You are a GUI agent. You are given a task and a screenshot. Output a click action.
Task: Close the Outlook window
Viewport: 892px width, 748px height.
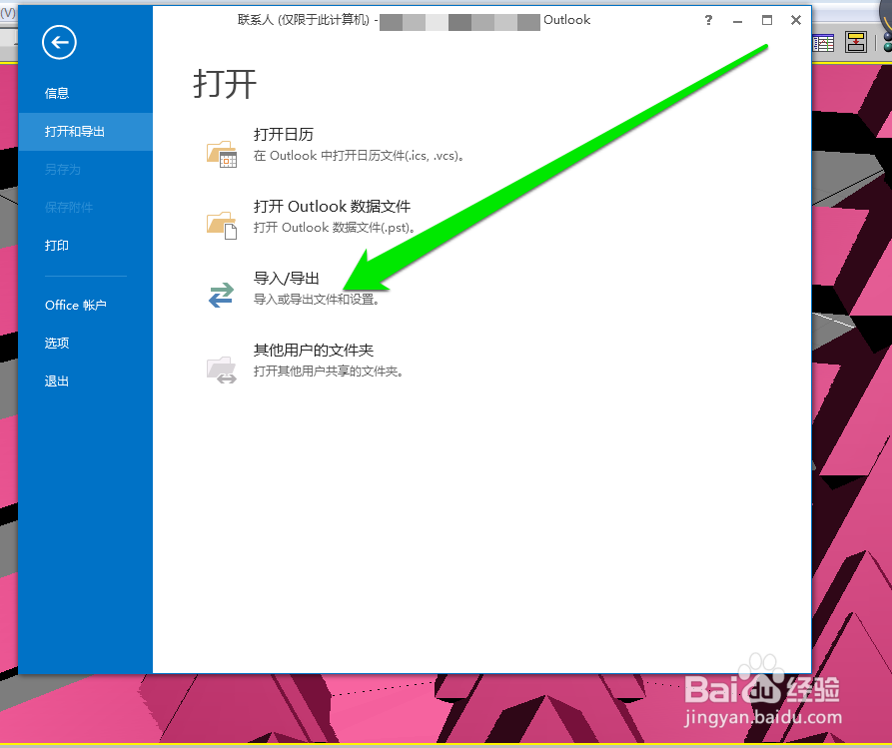[x=796, y=20]
